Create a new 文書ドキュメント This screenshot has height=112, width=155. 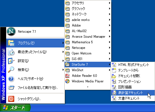click(133, 98)
